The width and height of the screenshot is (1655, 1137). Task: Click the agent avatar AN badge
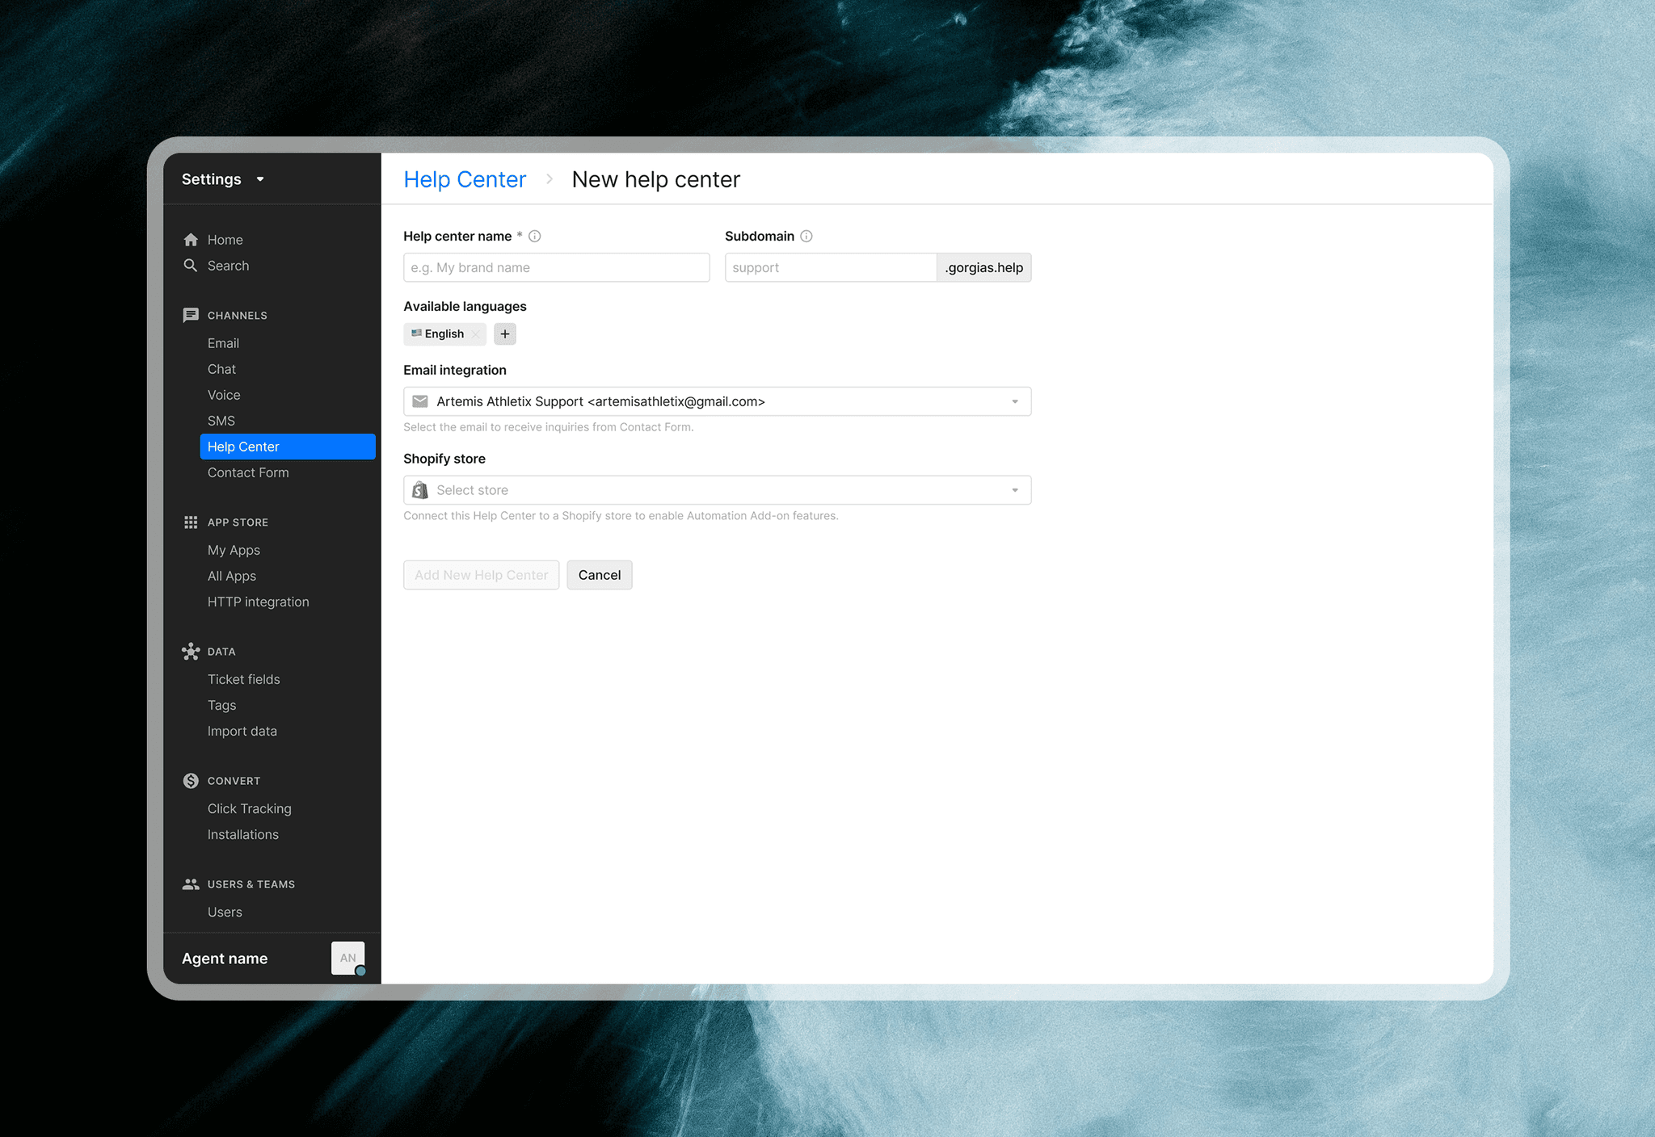[347, 958]
